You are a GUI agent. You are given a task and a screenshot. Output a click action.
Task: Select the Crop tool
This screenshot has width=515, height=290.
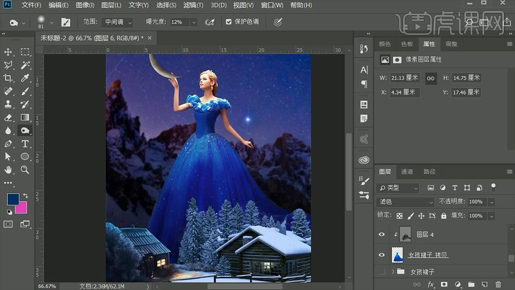[8, 78]
